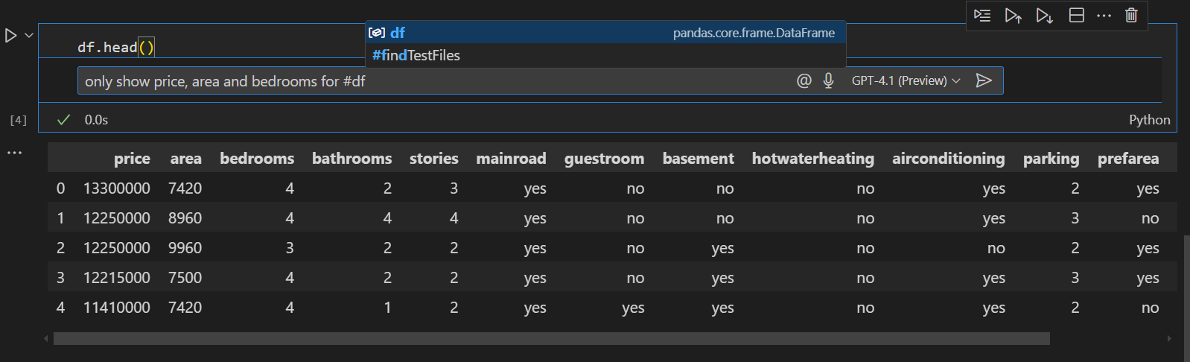Click the Python language mode label
This screenshot has width=1190, height=362.
tap(1149, 120)
